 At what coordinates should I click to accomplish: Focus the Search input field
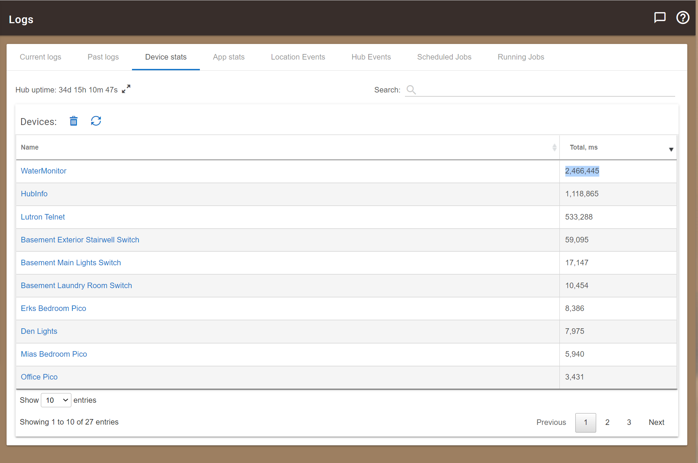(540, 90)
